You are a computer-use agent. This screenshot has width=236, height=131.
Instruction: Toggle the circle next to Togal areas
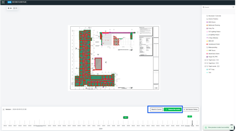(205, 60)
